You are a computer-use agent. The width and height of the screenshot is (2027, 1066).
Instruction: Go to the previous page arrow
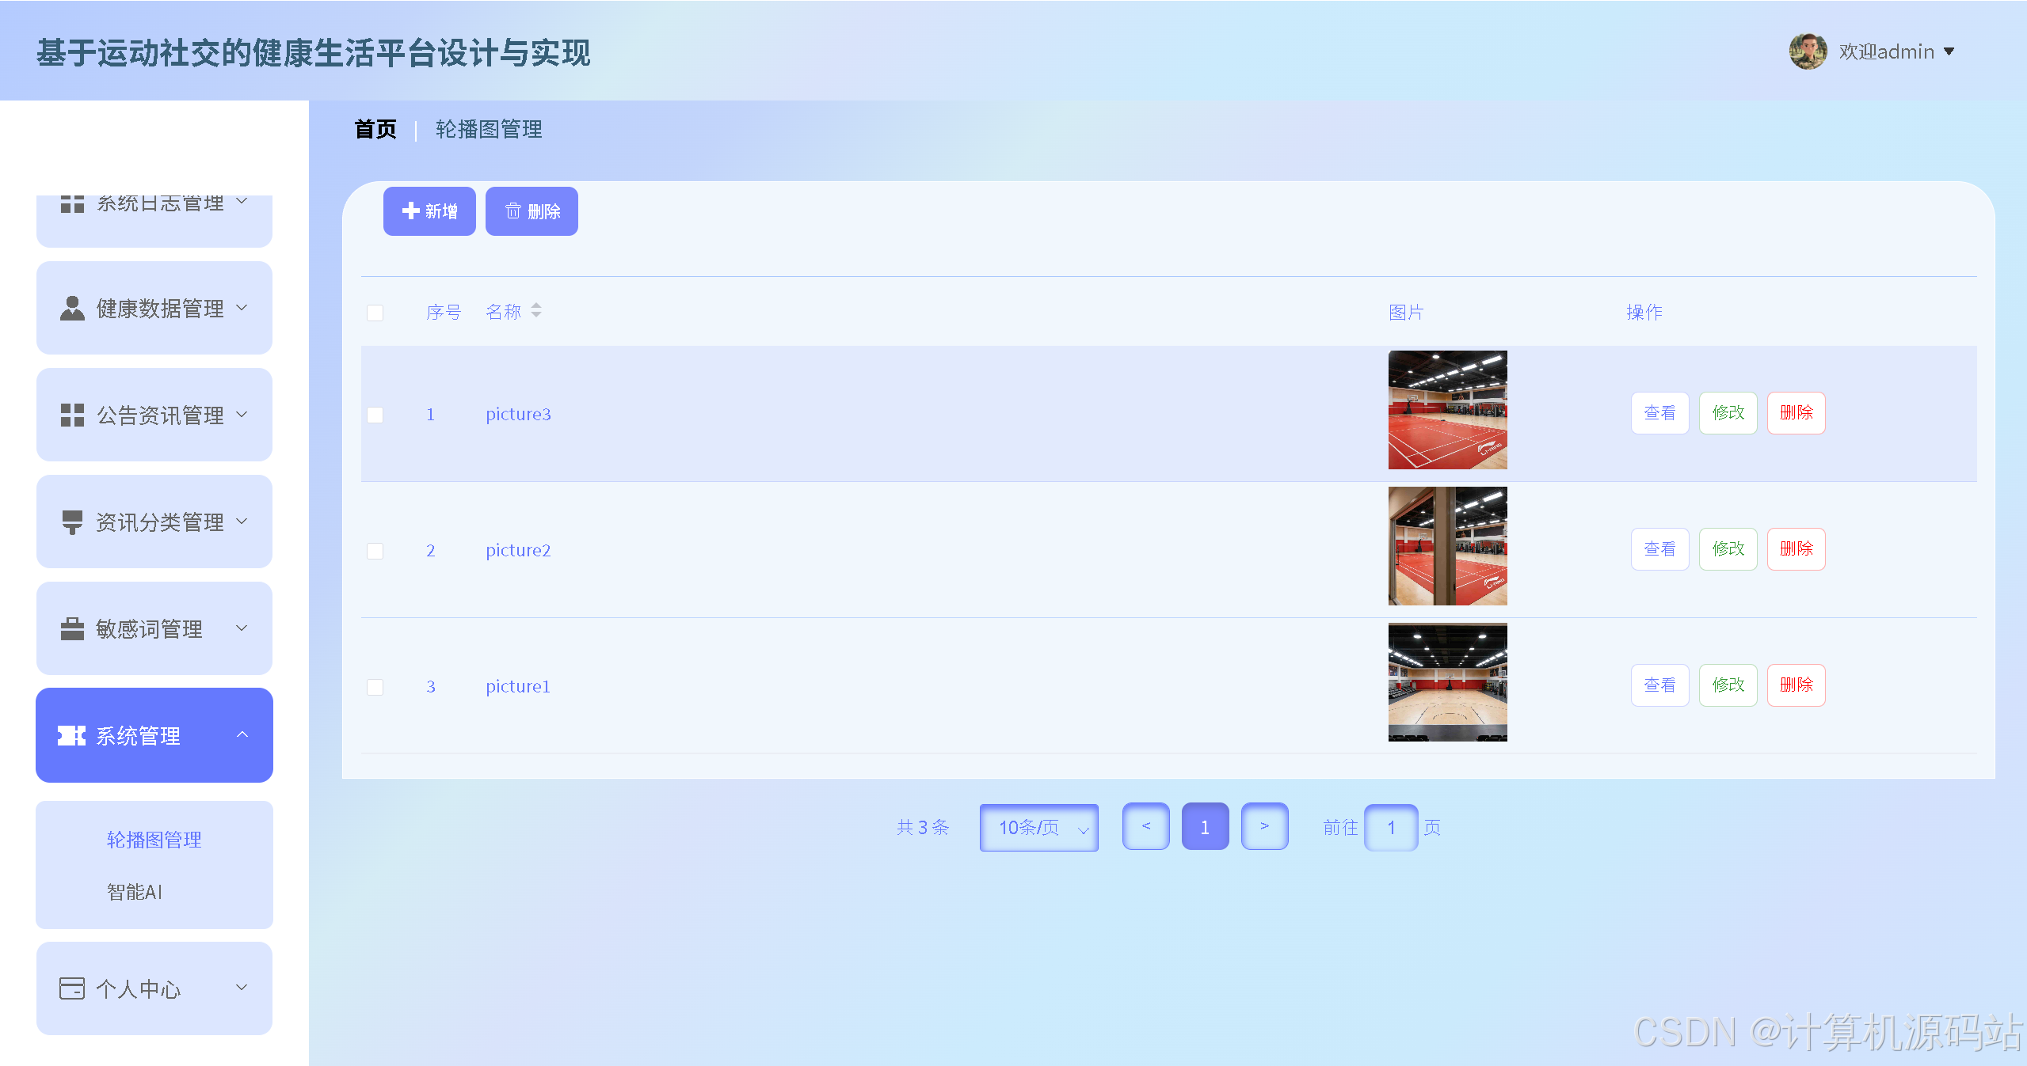[1146, 826]
